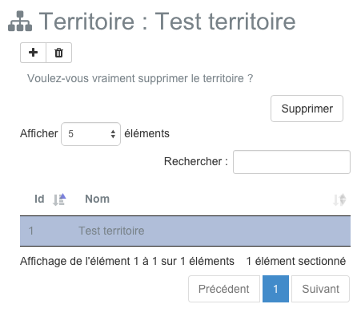361x312 pixels.
Task: Click the Id cell value 1
Action: (31, 231)
